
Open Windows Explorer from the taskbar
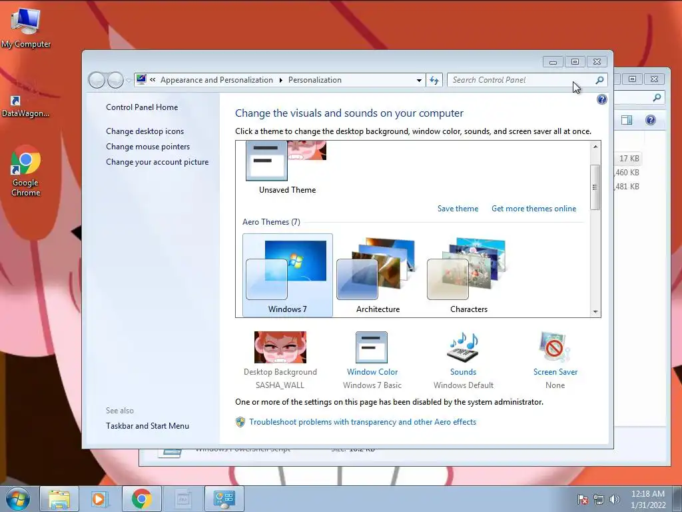click(x=59, y=499)
